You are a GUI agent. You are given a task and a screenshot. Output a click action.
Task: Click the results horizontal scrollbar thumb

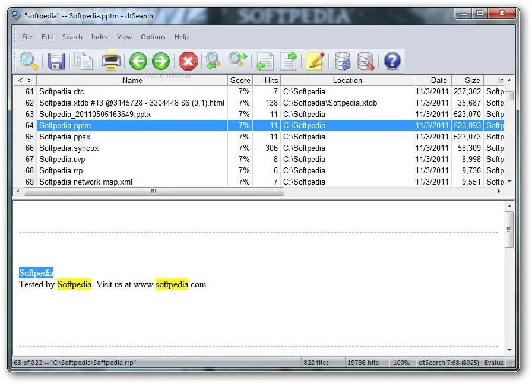pos(154,191)
